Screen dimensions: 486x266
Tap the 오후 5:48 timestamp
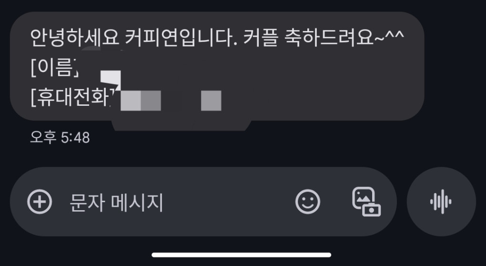(60, 137)
